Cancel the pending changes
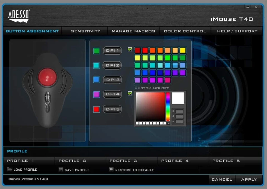The height and width of the screenshot is (189, 267). click(222, 180)
